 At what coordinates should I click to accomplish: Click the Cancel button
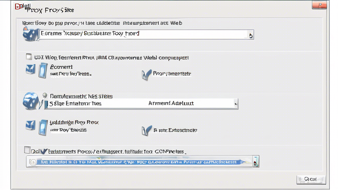[x=311, y=179]
